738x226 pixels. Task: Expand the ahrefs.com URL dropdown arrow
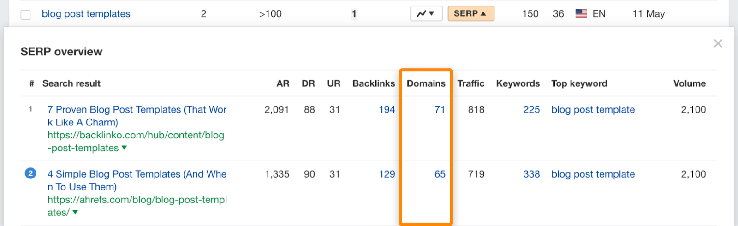coord(75,212)
